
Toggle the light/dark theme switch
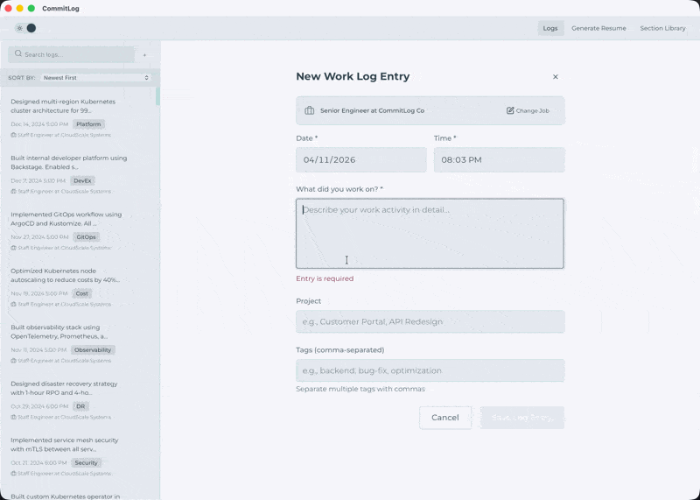tap(26, 28)
